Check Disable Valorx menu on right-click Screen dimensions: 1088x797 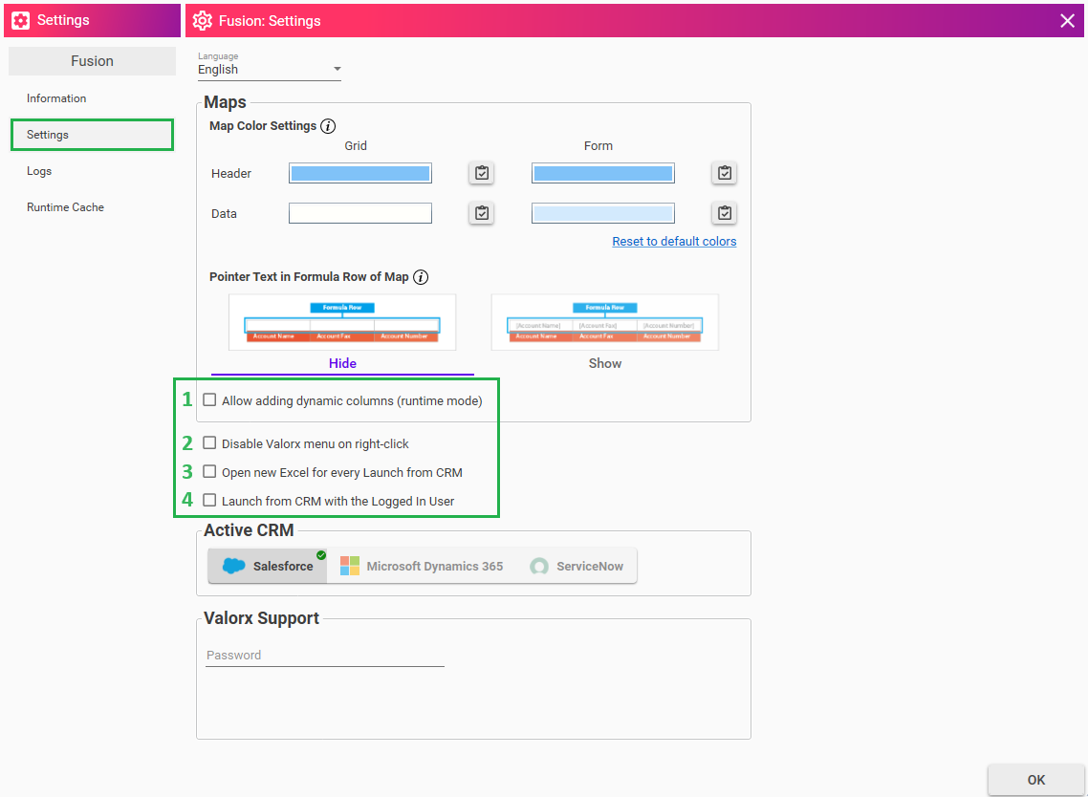point(209,443)
